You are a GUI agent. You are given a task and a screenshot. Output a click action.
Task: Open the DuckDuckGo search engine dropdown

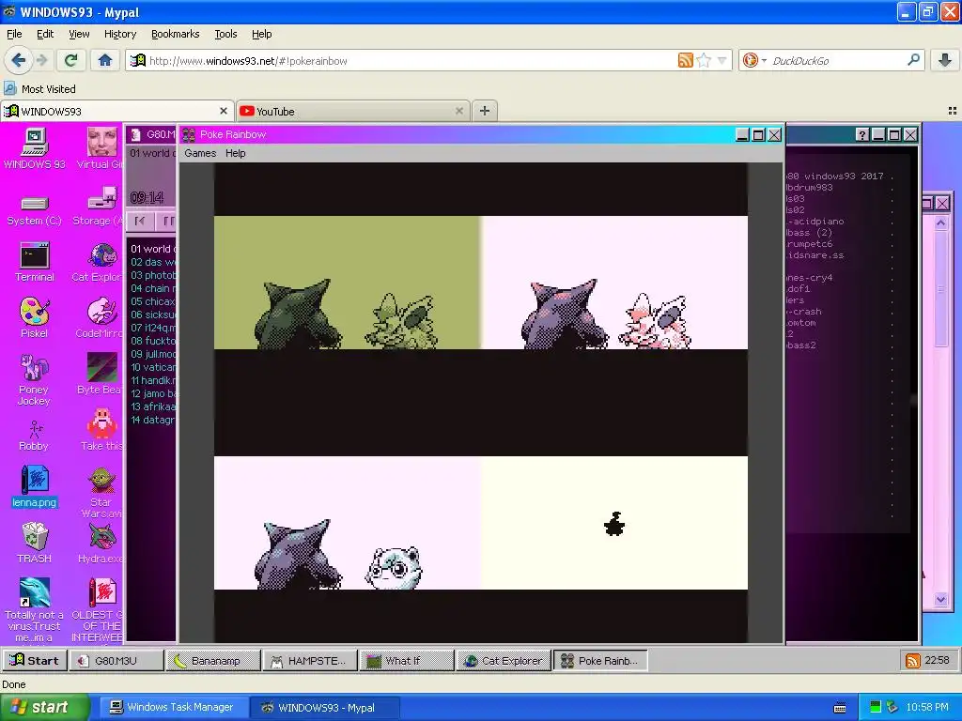[x=753, y=60]
